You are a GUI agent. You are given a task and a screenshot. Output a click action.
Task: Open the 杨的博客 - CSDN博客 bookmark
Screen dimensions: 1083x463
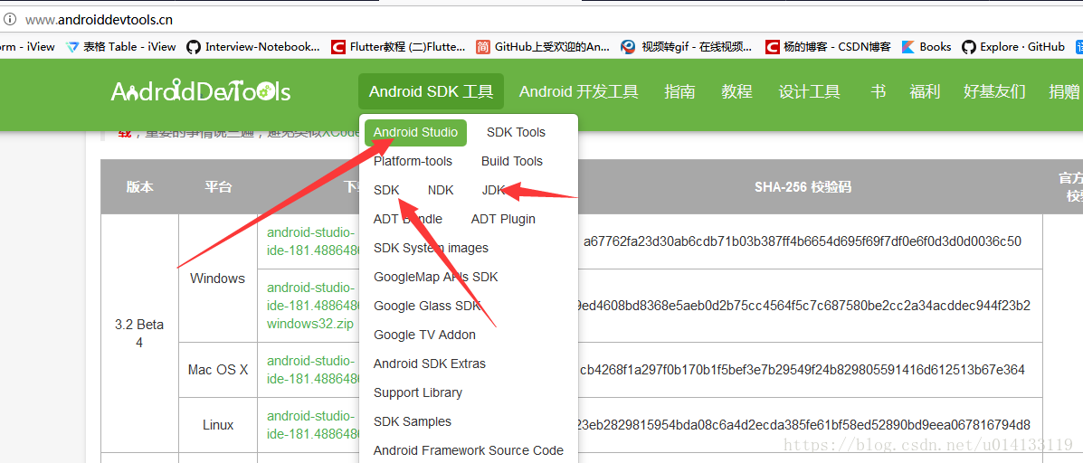coord(828,47)
